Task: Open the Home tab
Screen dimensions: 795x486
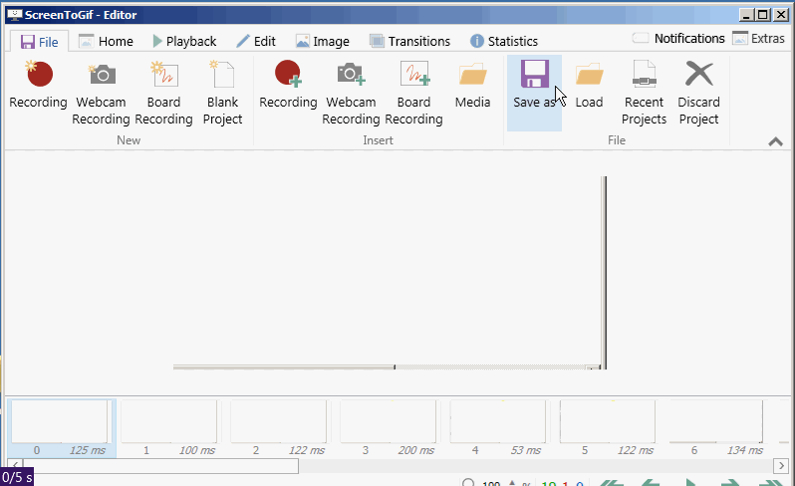Action: point(106,41)
